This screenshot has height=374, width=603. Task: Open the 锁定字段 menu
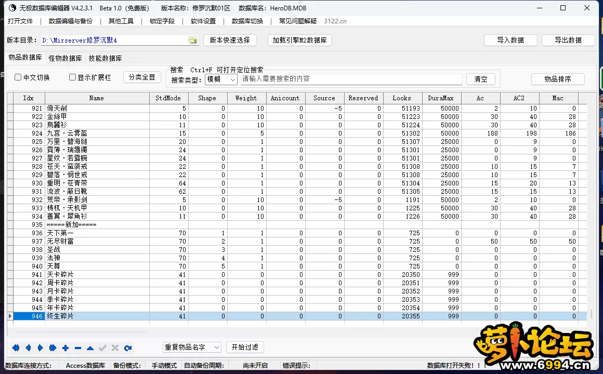tap(162, 21)
